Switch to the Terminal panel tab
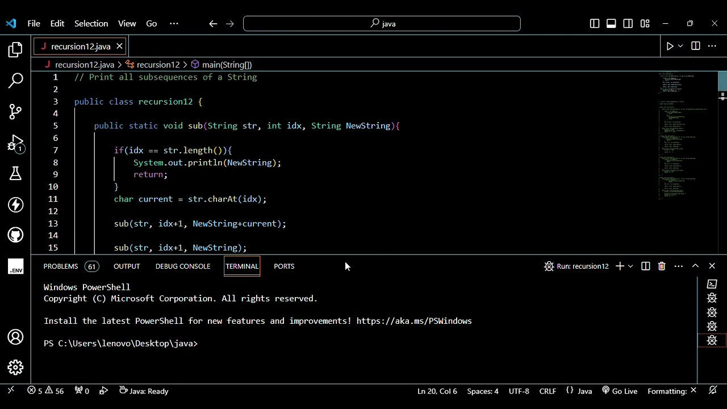 coord(242,266)
